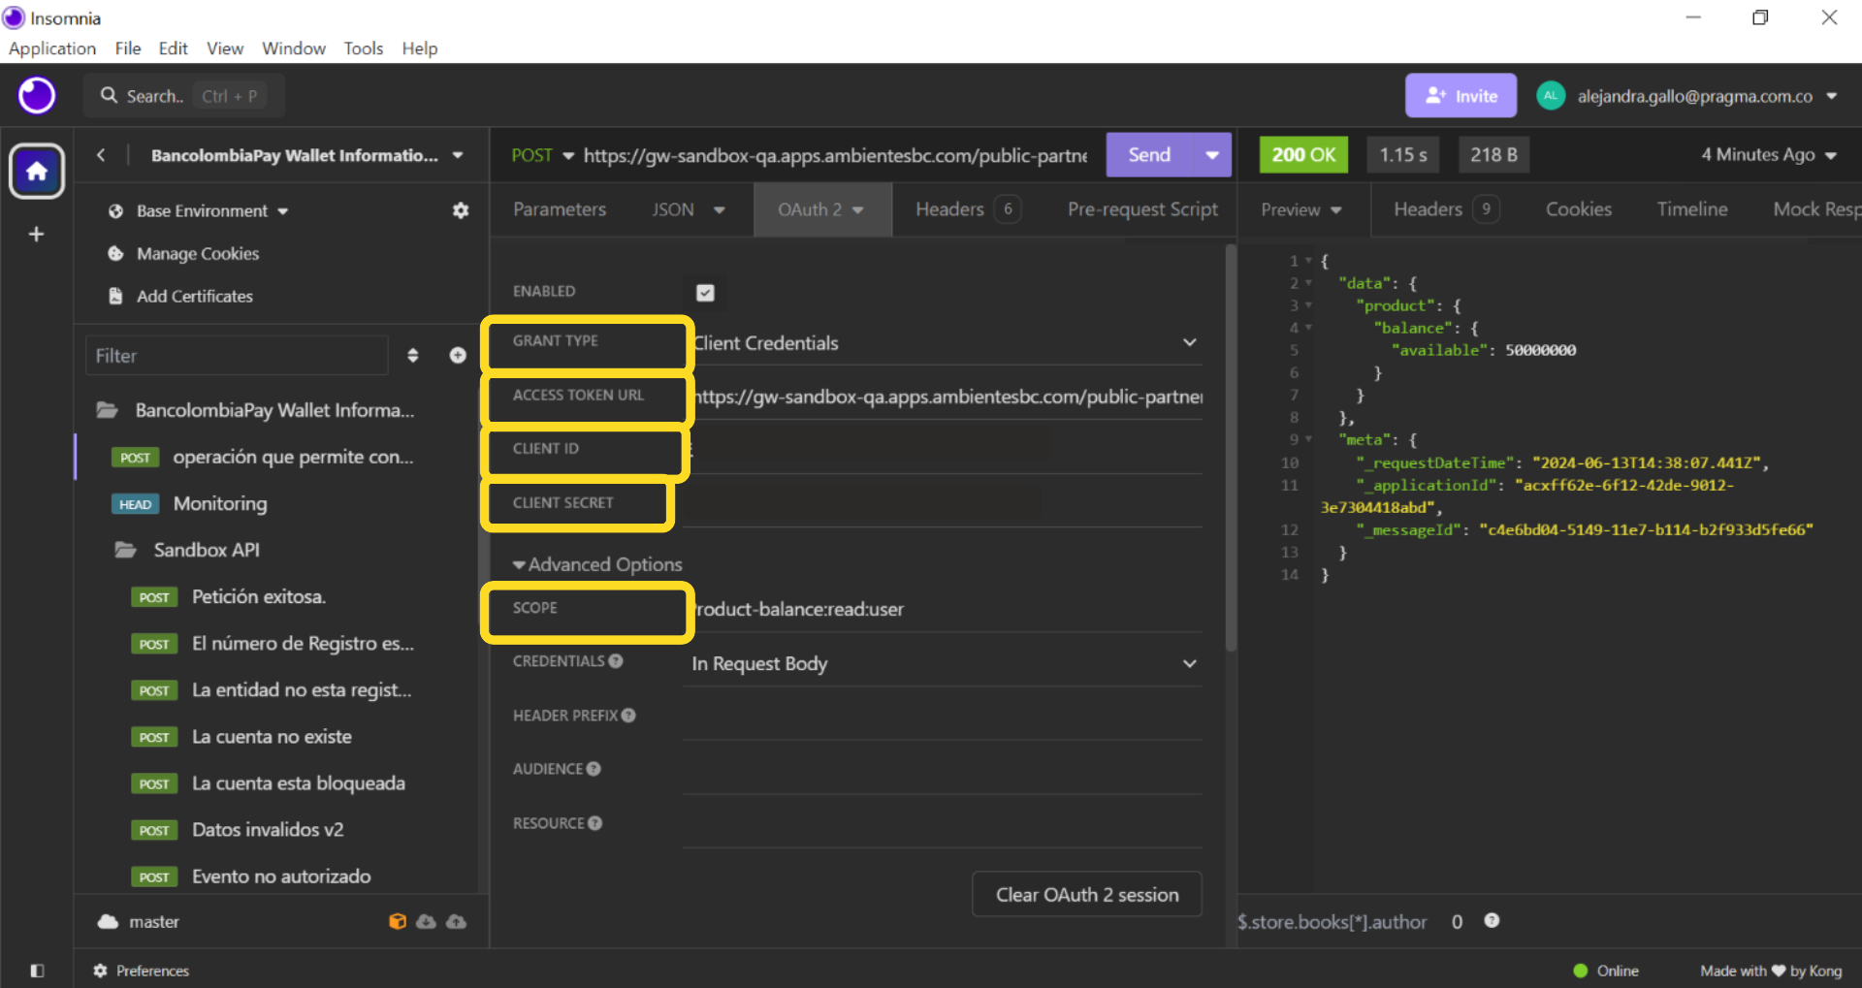Click the cloud pull icon in sync bar
The image size is (1862, 988).
point(426,922)
